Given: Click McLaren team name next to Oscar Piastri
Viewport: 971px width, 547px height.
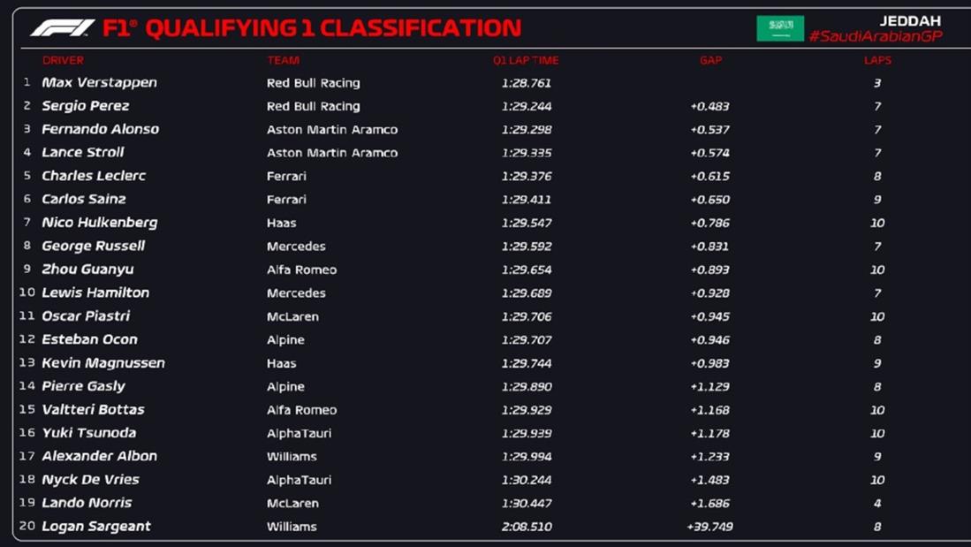Looking at the screenshot, I should point(292,316).
